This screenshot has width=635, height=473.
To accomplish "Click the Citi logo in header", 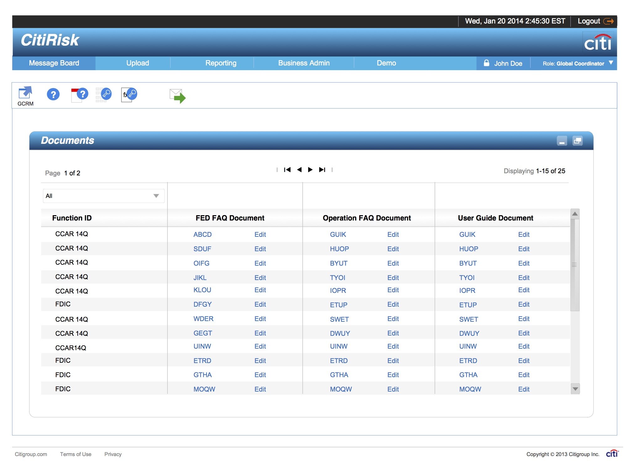I will coord(598,43).
